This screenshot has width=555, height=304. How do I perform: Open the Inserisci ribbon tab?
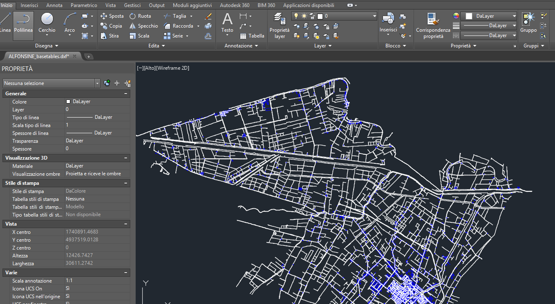pyautogui.click(x=29, y=5)
